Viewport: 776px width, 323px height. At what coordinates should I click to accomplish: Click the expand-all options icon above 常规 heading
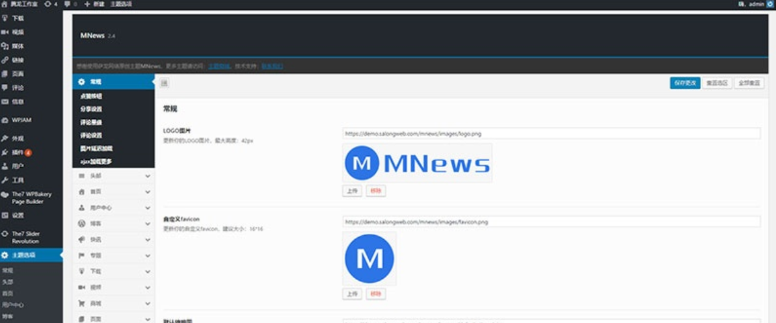click(165, 83)
